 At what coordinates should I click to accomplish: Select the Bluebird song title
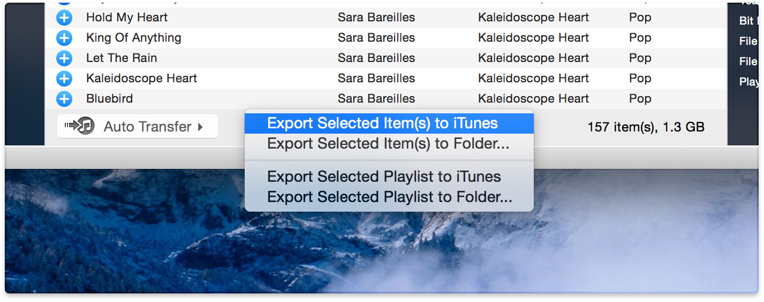[109, 99]
